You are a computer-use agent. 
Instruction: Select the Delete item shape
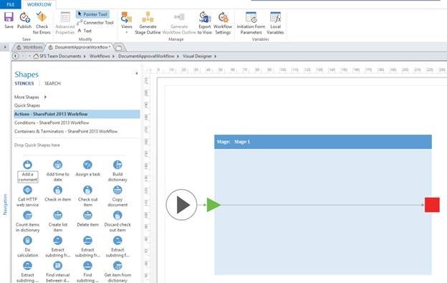[87, 219]
